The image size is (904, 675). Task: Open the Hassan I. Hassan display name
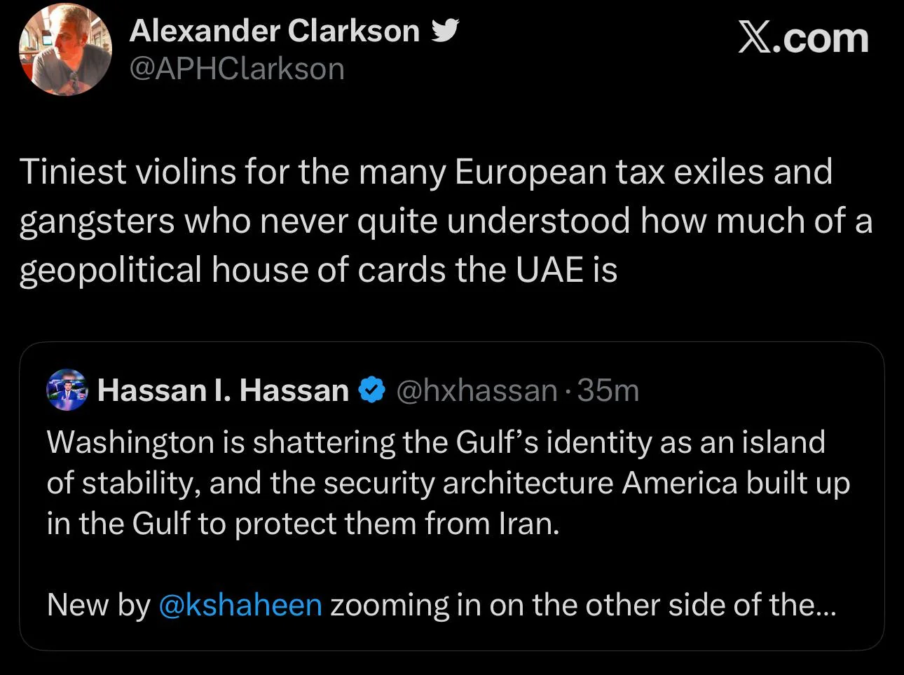(223, 390)
